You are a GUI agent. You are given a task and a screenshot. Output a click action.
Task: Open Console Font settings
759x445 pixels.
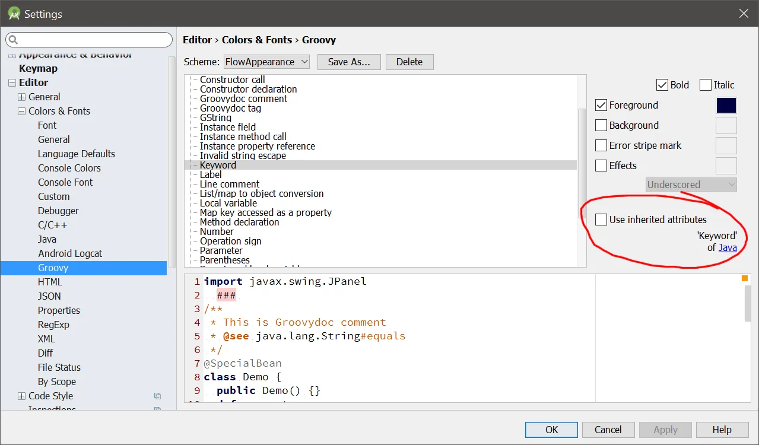(65, 182)
